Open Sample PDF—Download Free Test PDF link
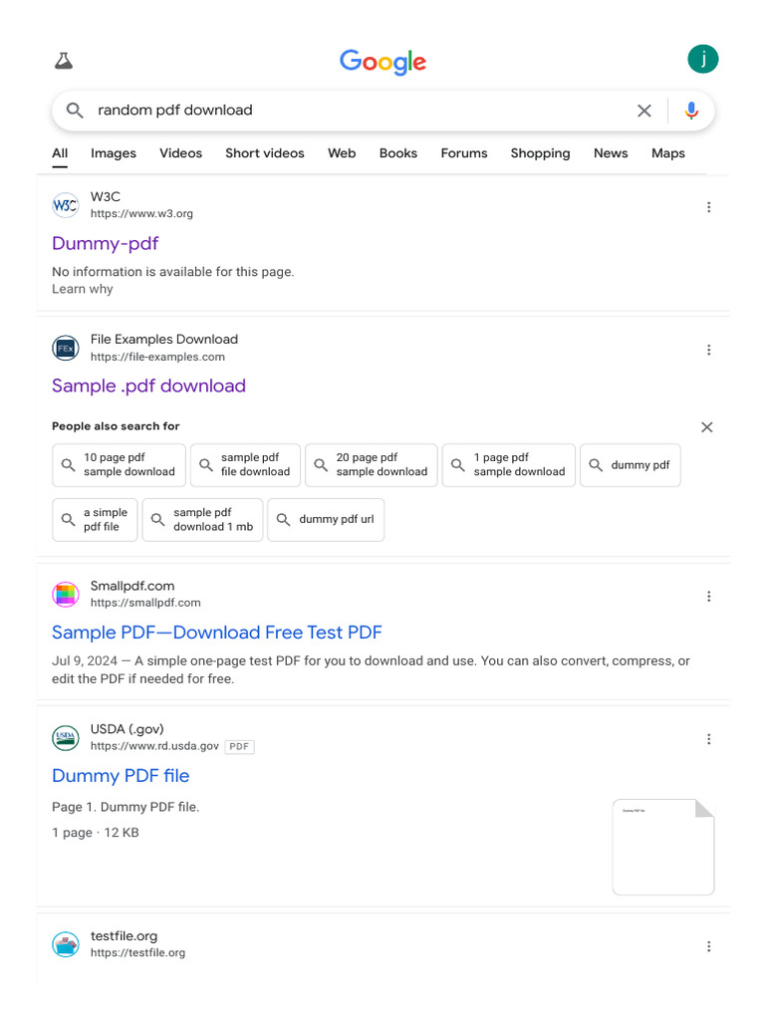 217,633
